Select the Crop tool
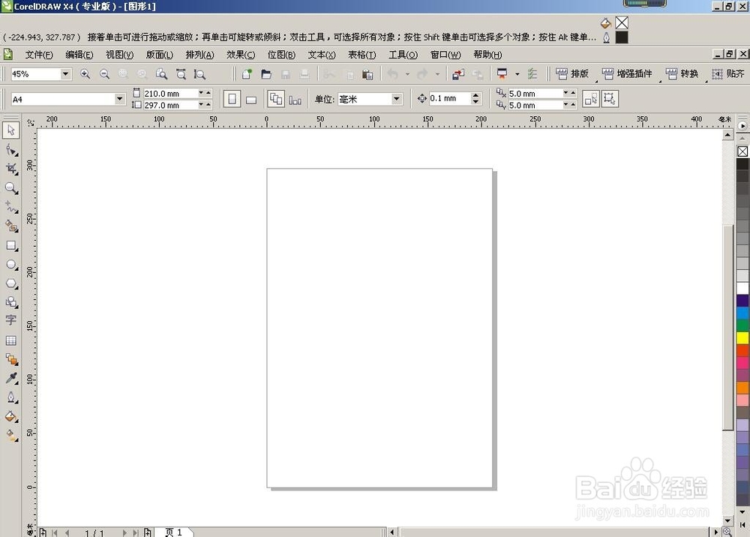 point(11,169)
